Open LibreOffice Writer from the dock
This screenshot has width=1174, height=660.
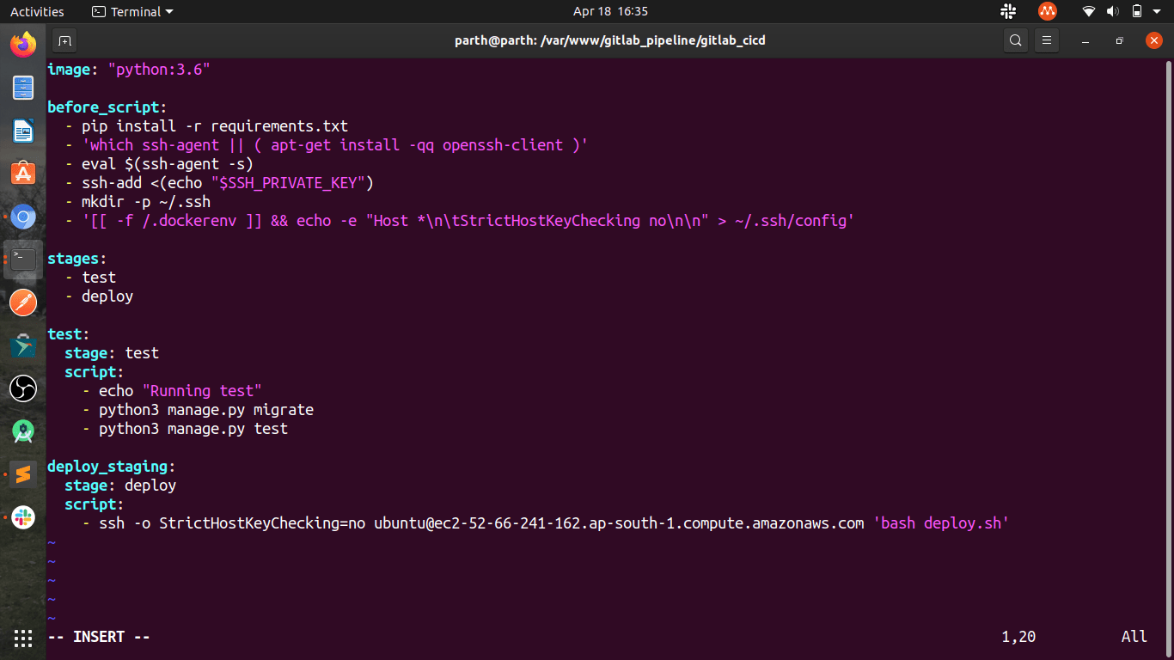click(23, 130)
